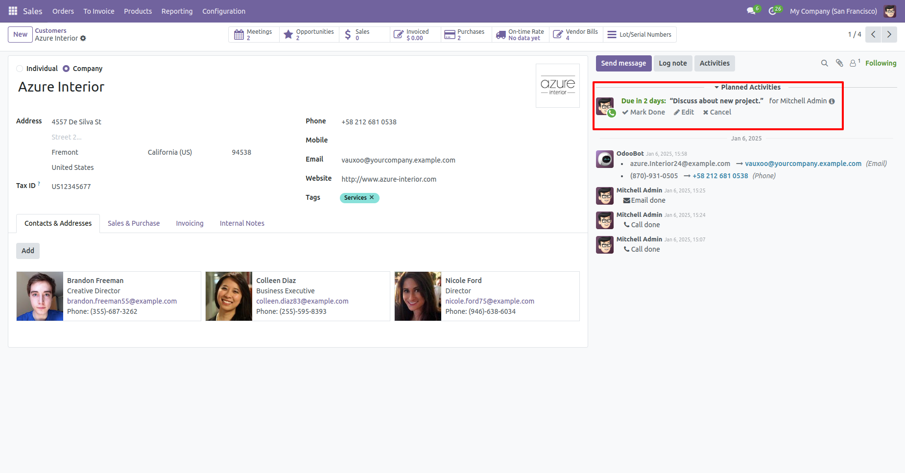Open the Reporting menu
The width and height of the screenshot is (905, 473).
pos(177,11)
